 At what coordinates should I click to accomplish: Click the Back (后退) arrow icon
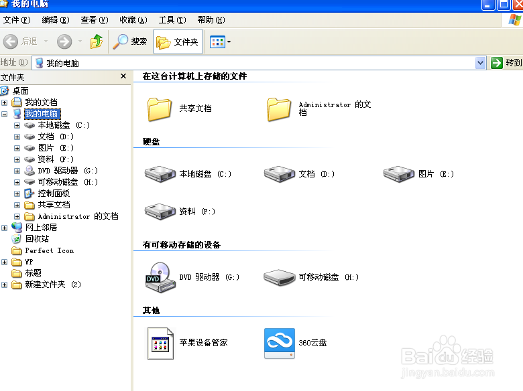tap(10, 42)
